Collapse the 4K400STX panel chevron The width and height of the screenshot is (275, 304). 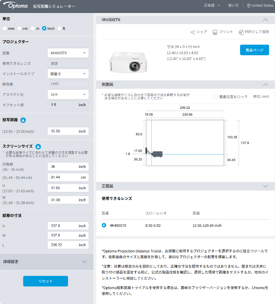tap(265, 20)
